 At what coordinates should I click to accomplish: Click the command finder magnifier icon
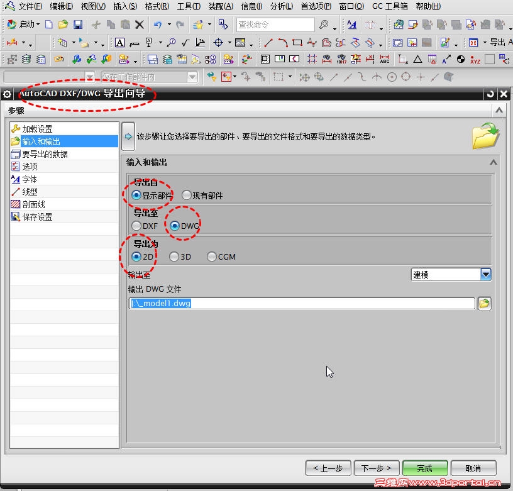[324, 25]
